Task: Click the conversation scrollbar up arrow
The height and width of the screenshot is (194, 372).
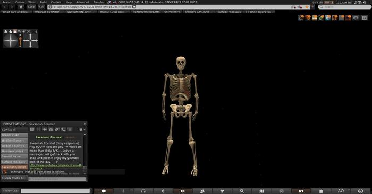Action: (x=84, y=135)
